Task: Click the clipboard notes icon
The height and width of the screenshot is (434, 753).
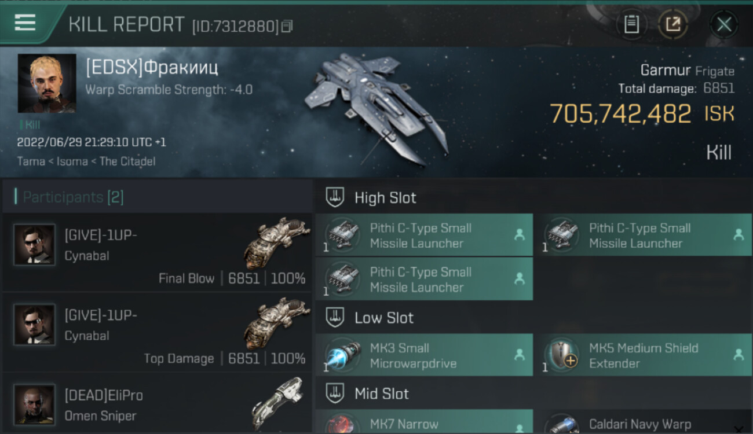Action: (631, 24)
